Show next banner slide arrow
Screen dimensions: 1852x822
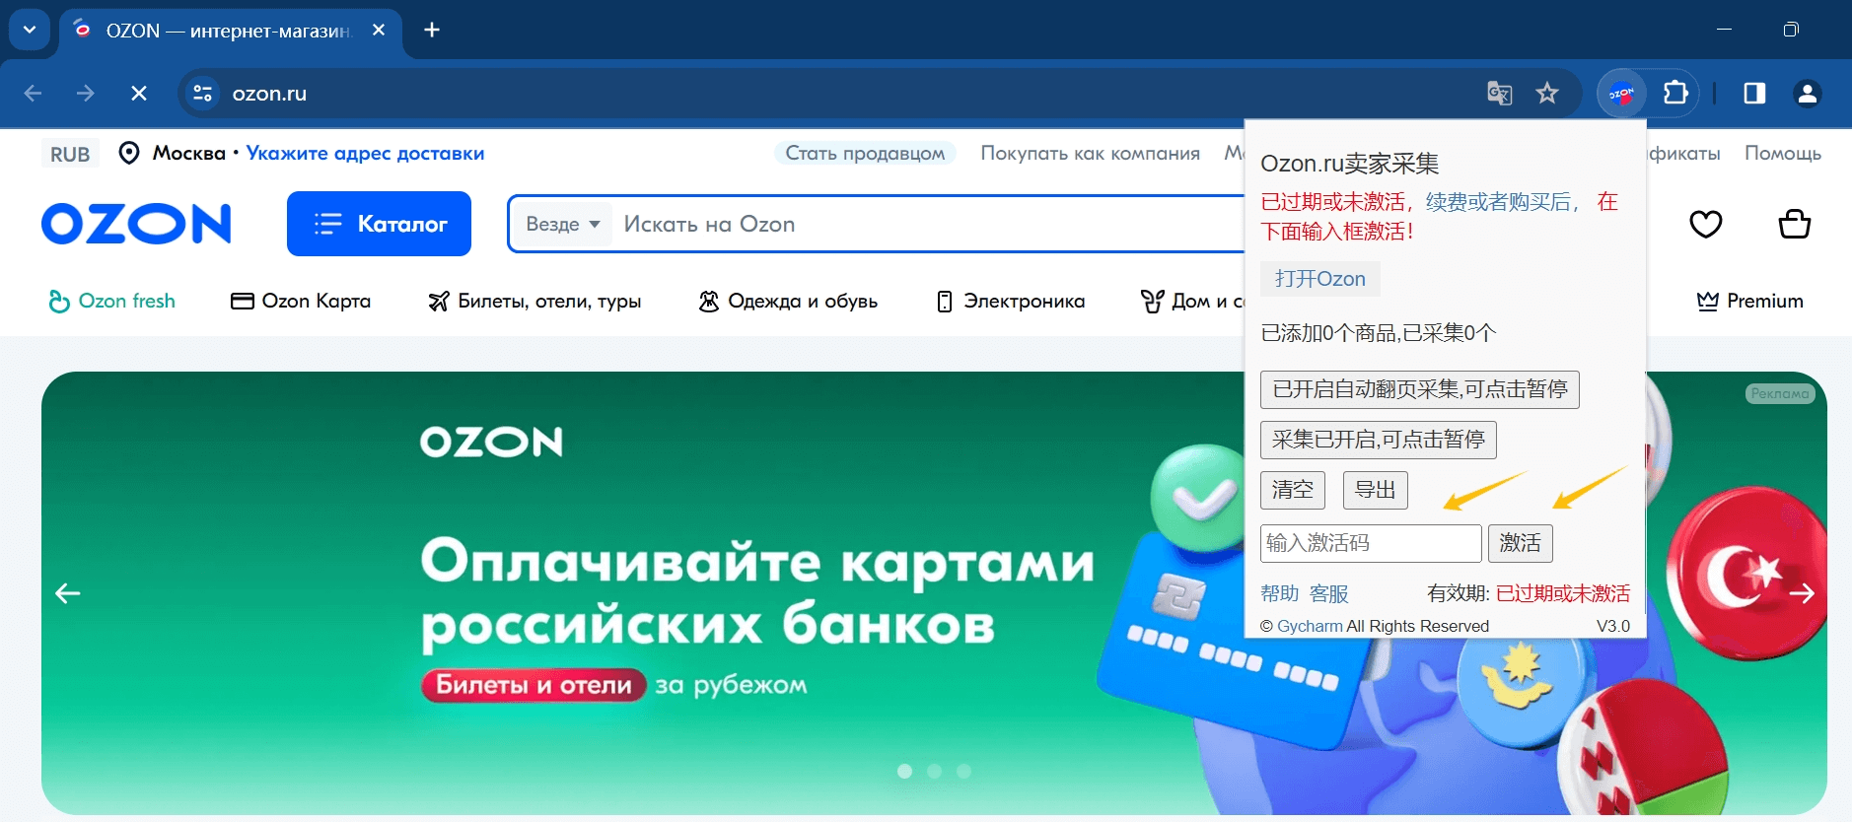click(1802, 593)
